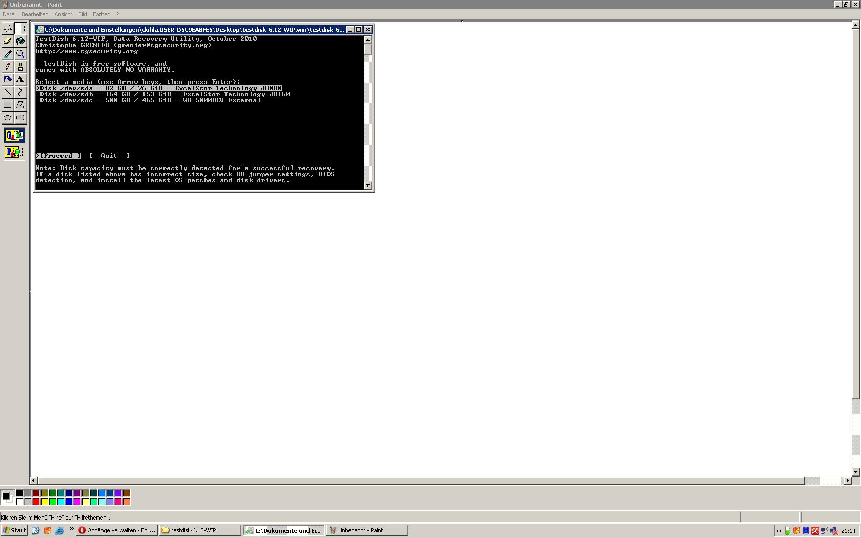Click the Disk /dev/sdc 500 GB line
The image size is (861, 538).
151,100
